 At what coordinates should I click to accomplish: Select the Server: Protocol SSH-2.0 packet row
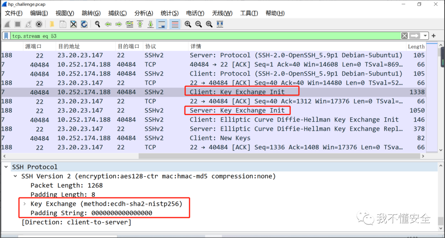[213, 55]
